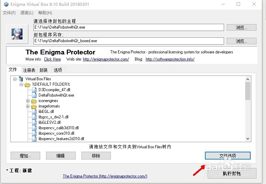Click the 编辑 edit button
Viewport: 266px width, 184px height.
(x=61, y=155)
